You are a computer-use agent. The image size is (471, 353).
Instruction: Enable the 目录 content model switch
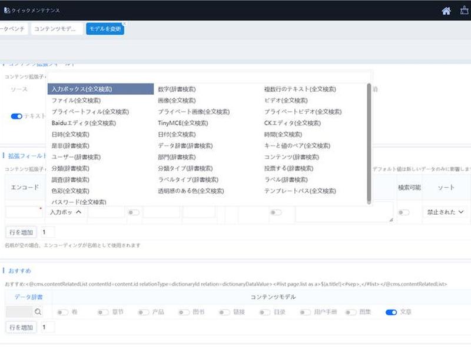pyautogui.click(x=265, y=312)
